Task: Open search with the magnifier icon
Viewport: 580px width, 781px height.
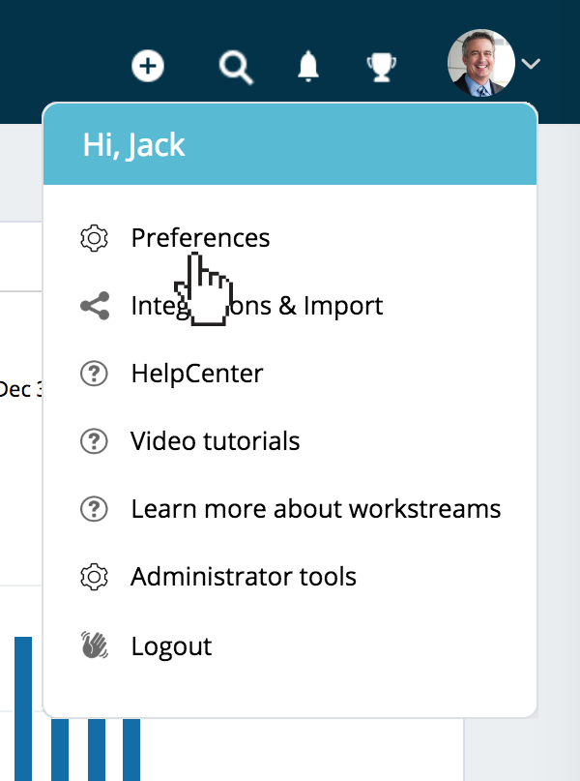Action: click(235, 67)
